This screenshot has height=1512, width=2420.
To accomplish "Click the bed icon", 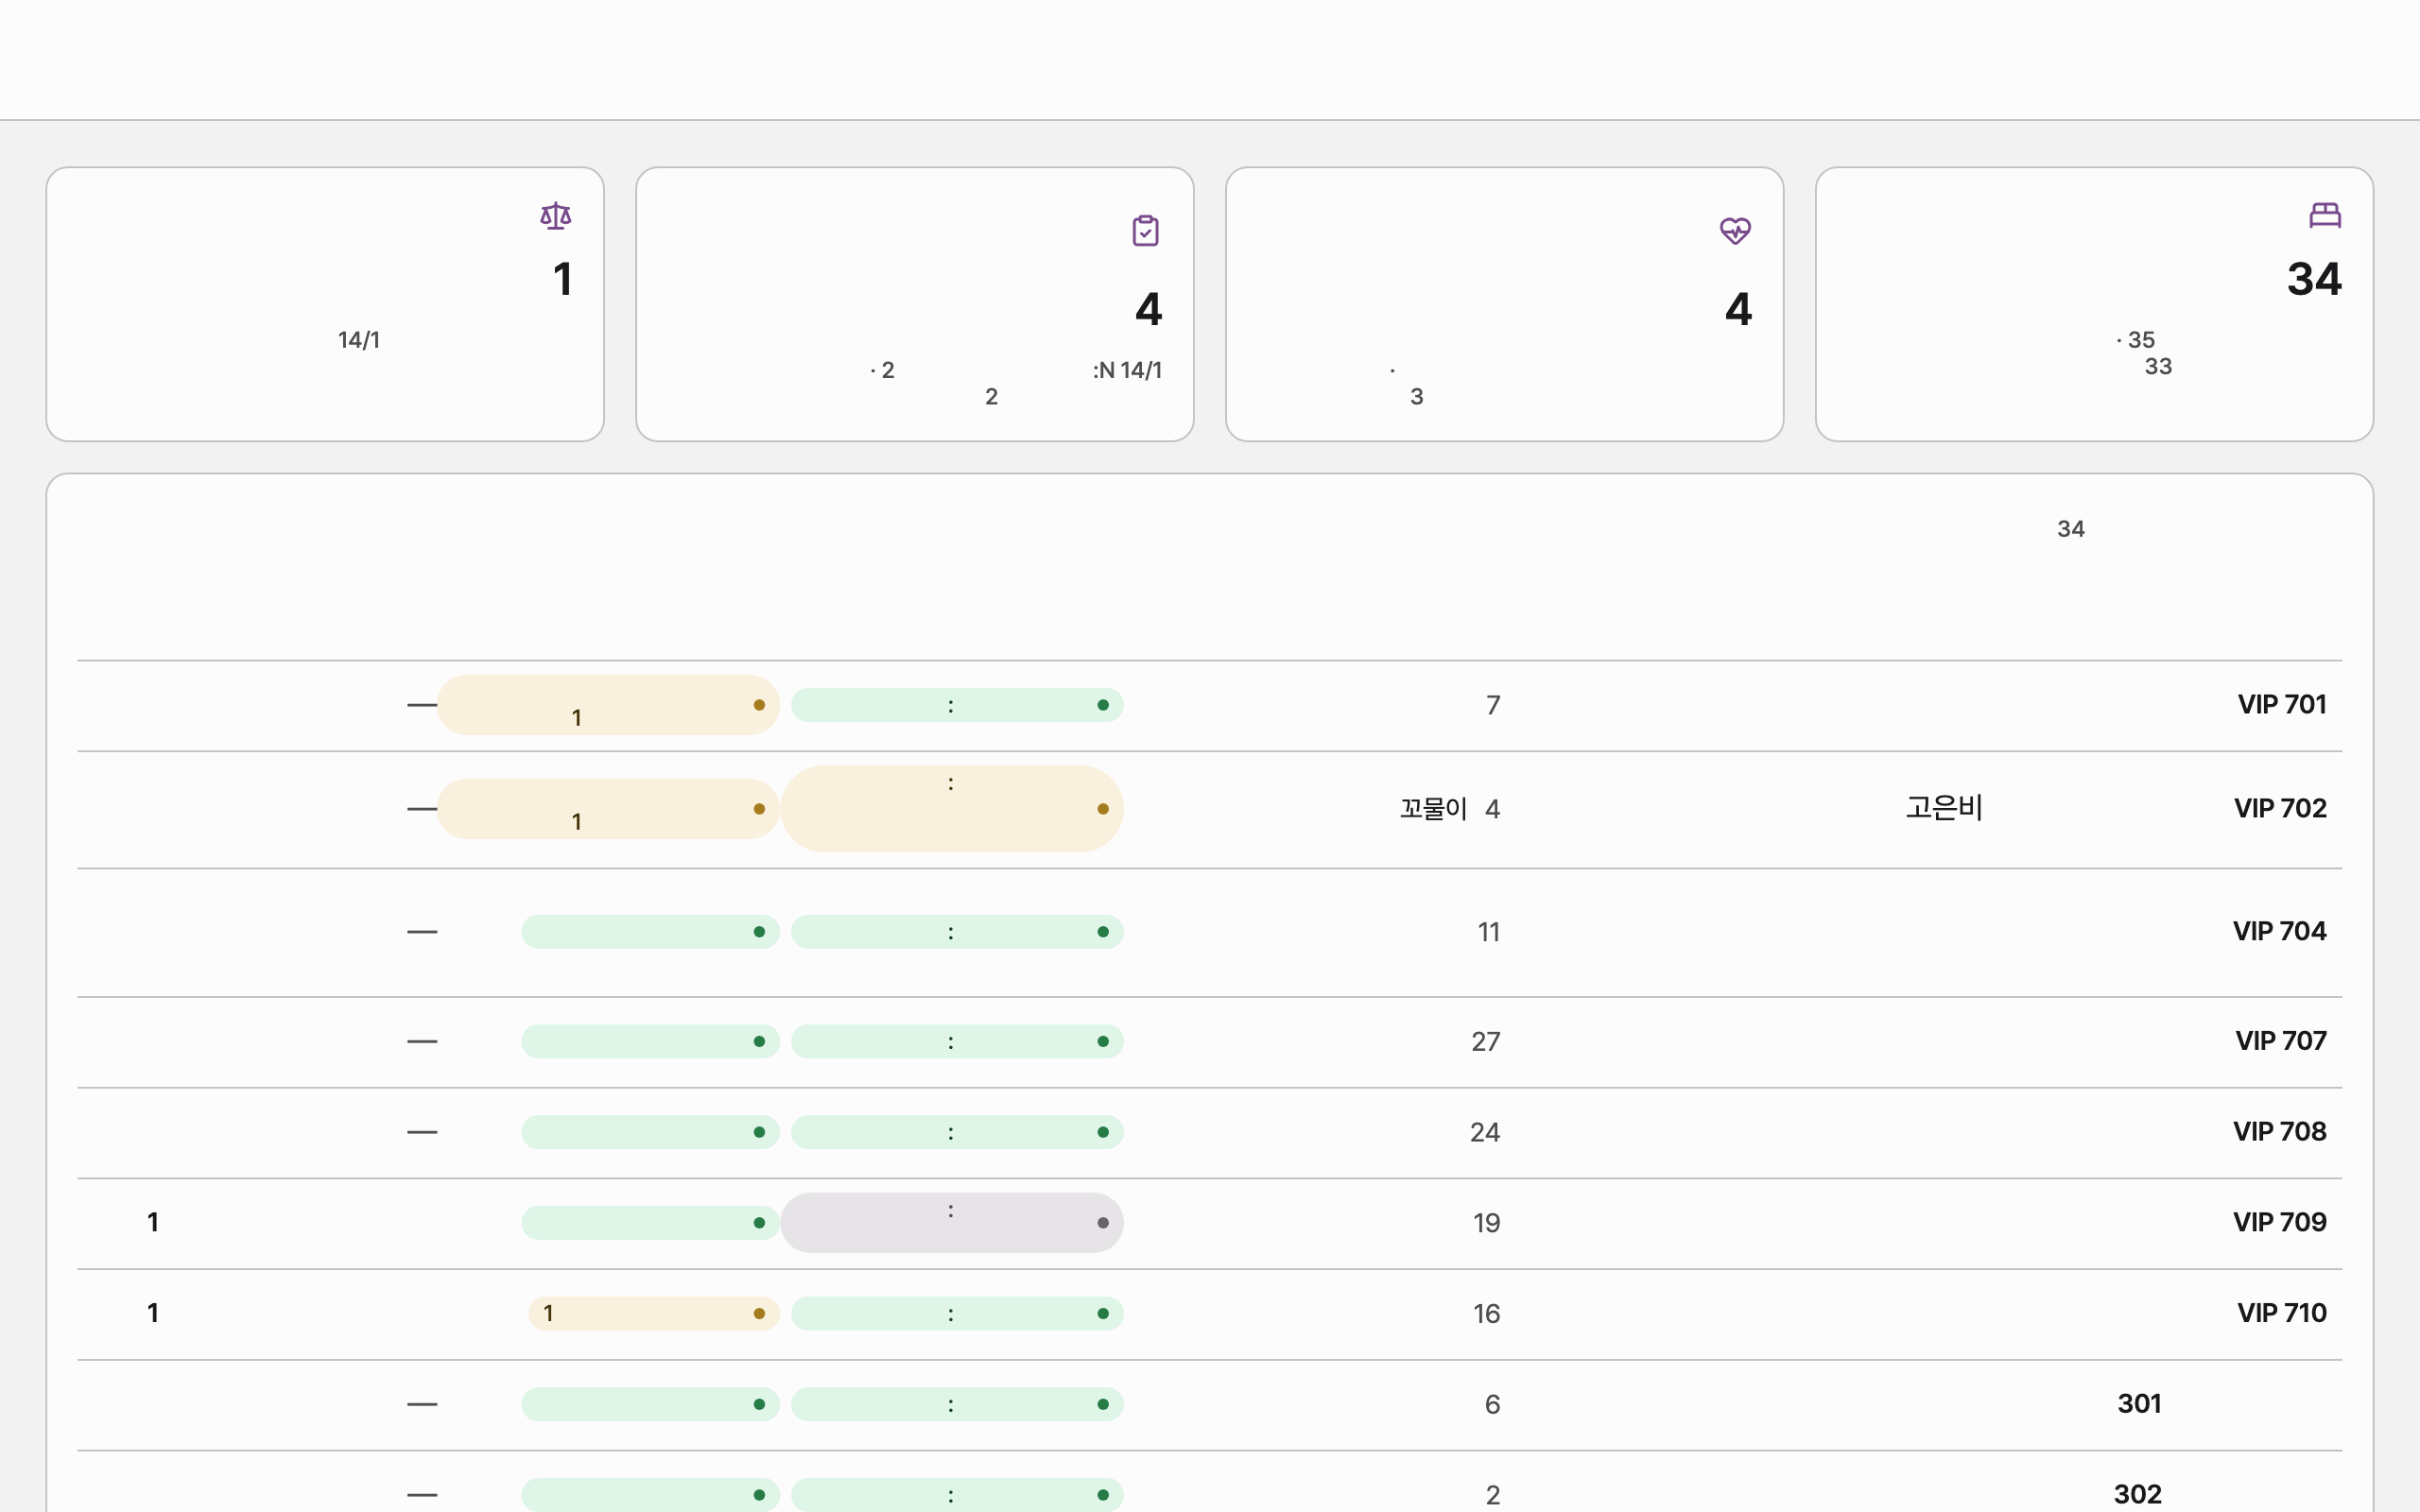I will (2325, 215).
